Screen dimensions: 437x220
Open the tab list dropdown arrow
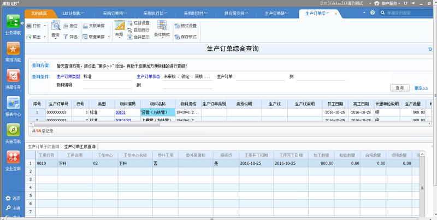tap(364, 13)
